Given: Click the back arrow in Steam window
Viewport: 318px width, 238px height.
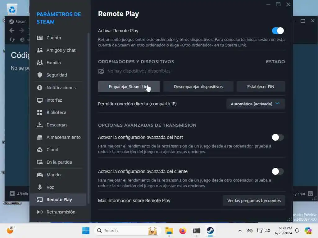Looking at the screenshot, I should pyautogui.click(x=12, y=30).
